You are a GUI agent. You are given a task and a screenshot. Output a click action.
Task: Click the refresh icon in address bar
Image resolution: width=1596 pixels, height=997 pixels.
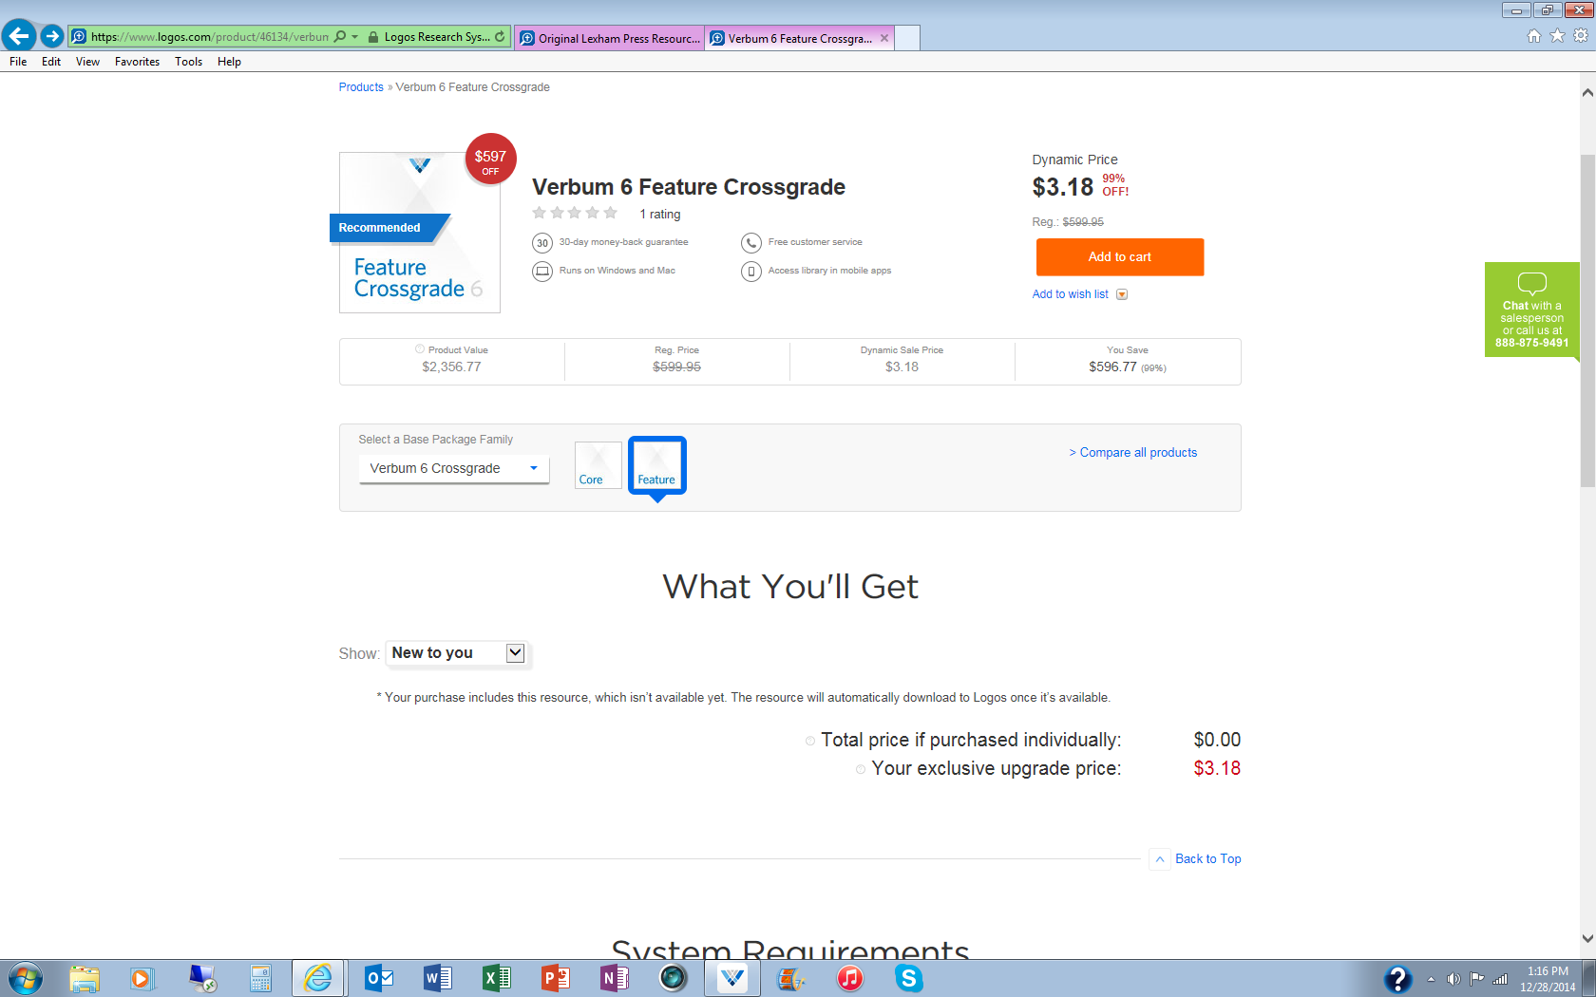coord(500,37)
